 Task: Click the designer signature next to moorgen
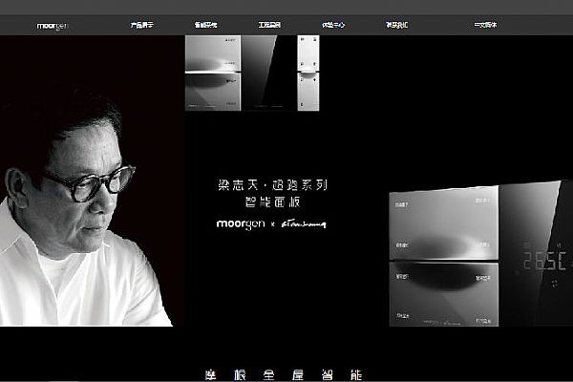tap(304, 224)
